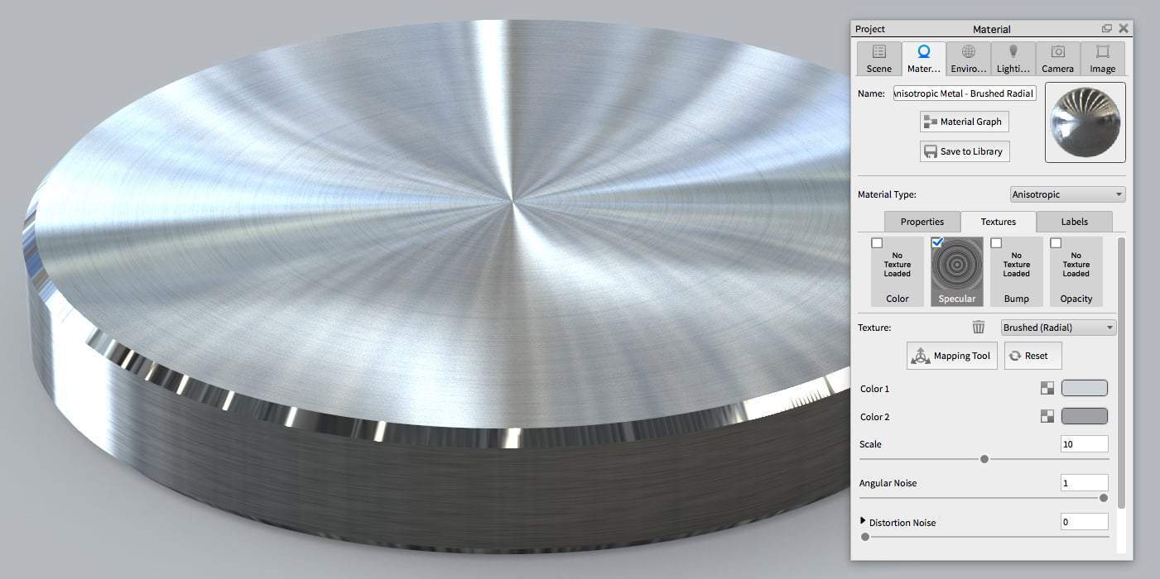
Task: Click the detach panel icon in the header
Action: [x=1107, y=27]
